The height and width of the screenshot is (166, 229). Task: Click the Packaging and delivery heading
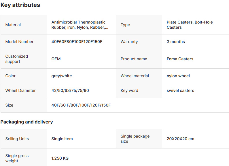pyautogui.click(x=27, y=122)
